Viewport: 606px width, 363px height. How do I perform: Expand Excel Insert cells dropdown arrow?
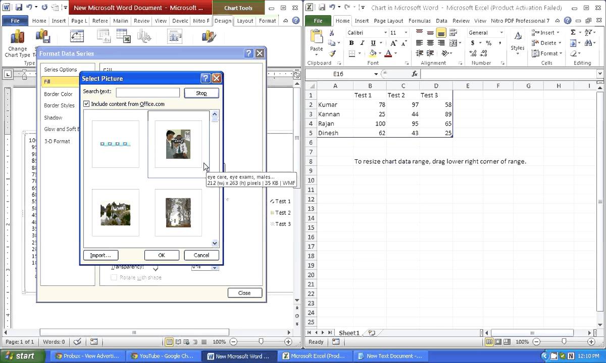pos(559,32)
